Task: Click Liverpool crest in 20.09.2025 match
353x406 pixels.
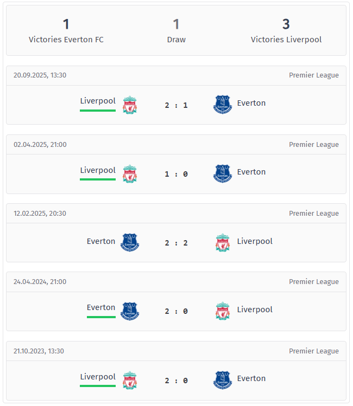Action: tap(130, 105)
